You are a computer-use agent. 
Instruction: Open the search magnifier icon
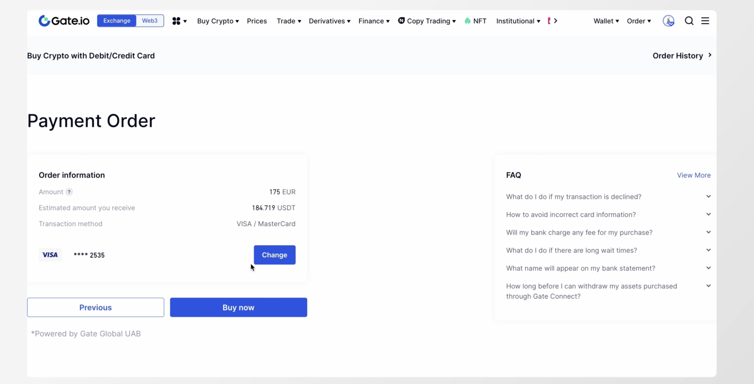(689, 21)
